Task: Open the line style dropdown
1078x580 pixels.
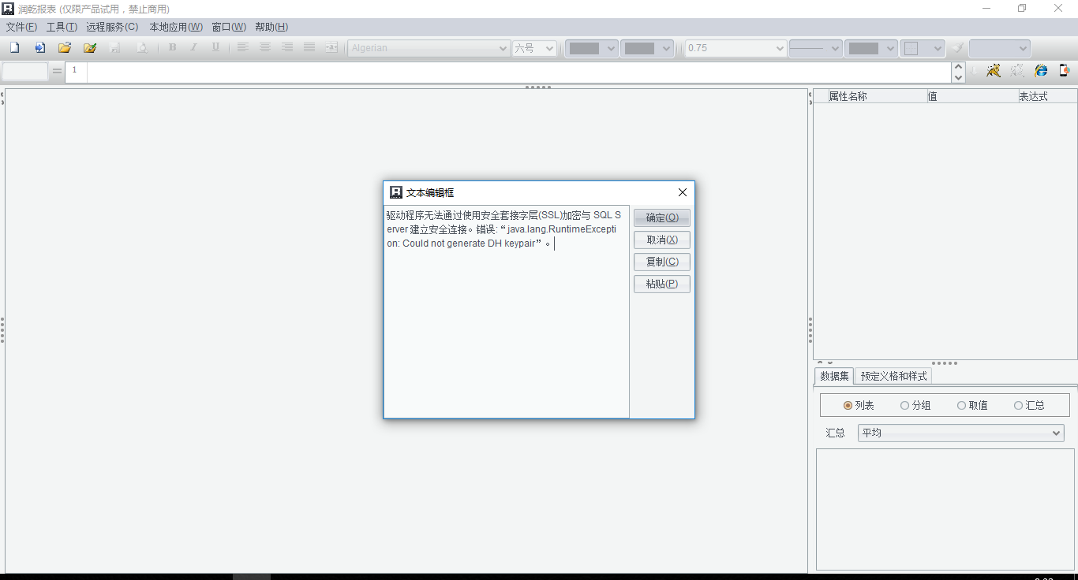Action: tap(816, 49)
